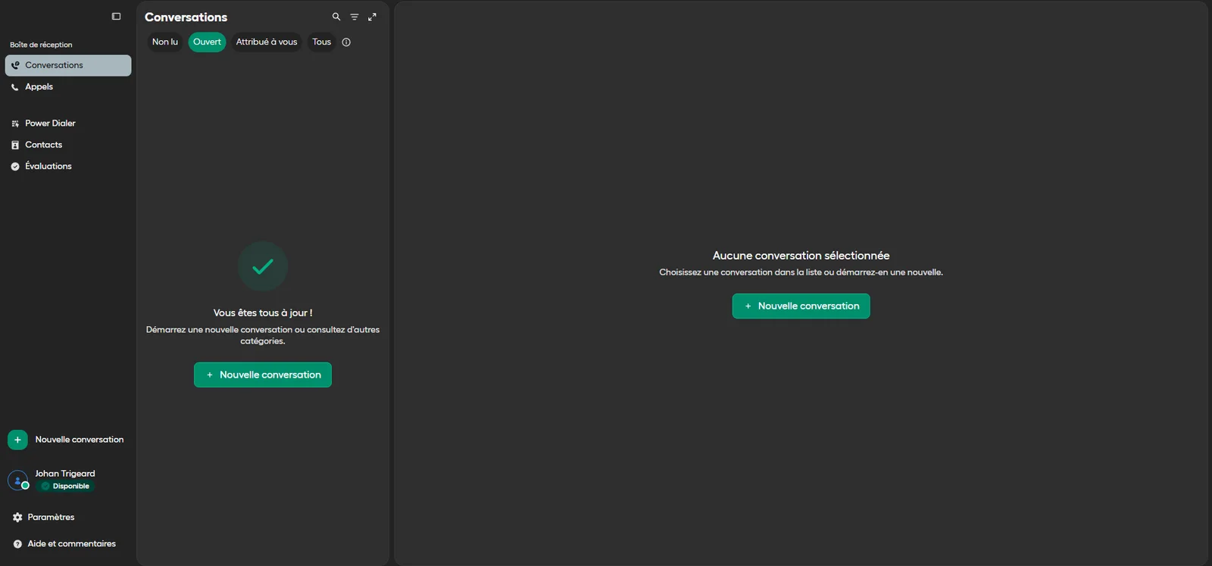
Task: Click the Johan Trigeard avatar icon
Action: (17, 480)
